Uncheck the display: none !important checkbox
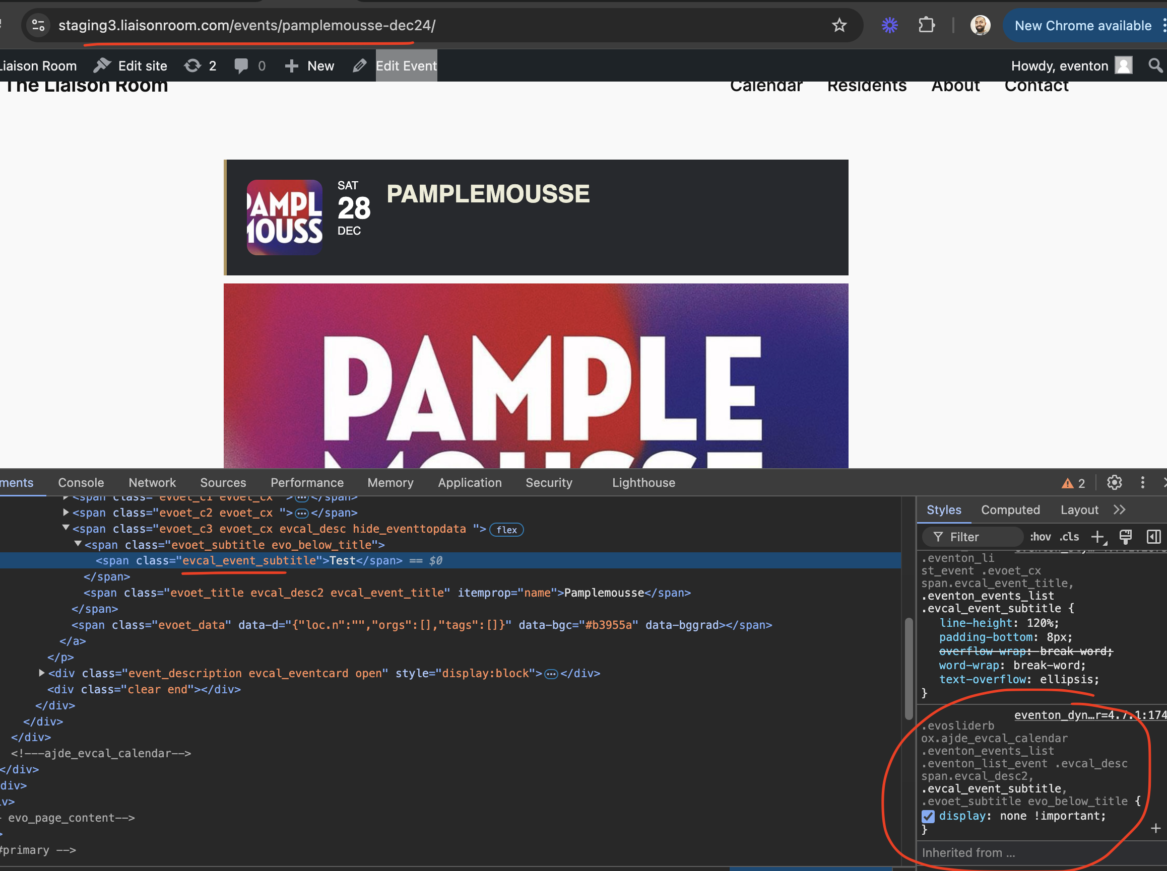The image size is (1167, 871). (928, 816)
